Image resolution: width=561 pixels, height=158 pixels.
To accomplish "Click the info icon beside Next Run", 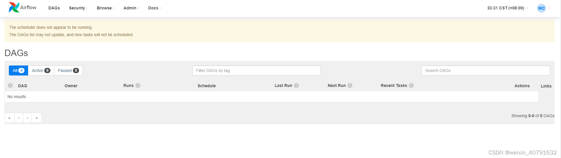I will coord(350,85).
